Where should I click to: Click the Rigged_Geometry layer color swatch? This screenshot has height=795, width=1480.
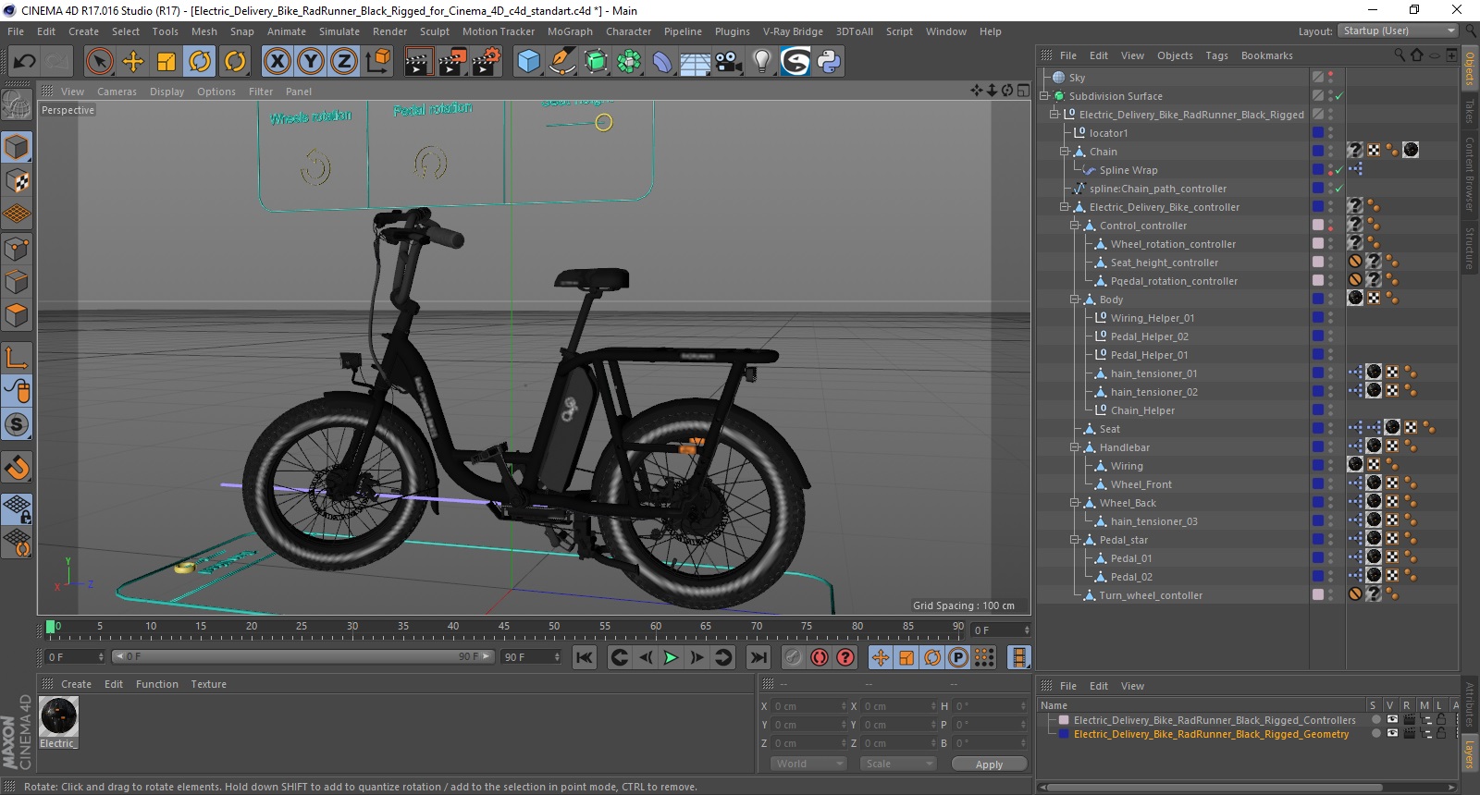tap(1064, 734)
